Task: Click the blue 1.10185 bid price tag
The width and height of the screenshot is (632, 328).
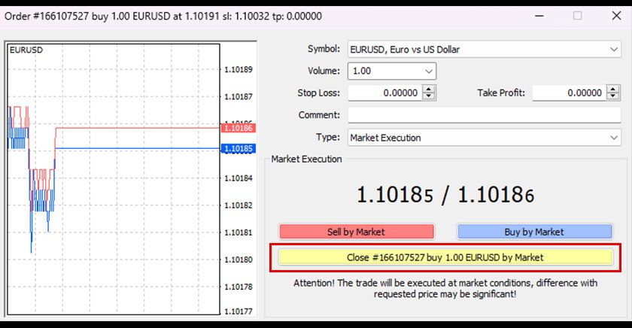Action: (x=239, y=149)
